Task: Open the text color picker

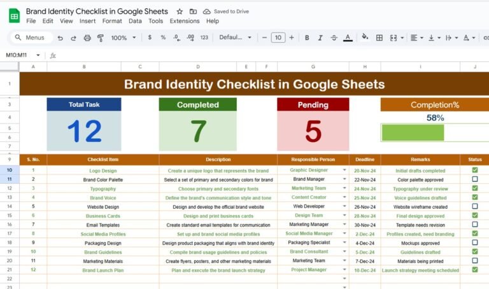Action: [x=348, y=38]
